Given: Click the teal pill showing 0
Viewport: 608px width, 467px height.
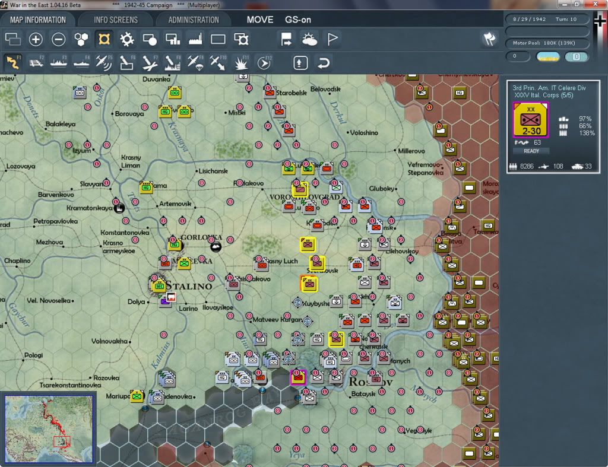Looking at the screenshot, I should point(577,56).
